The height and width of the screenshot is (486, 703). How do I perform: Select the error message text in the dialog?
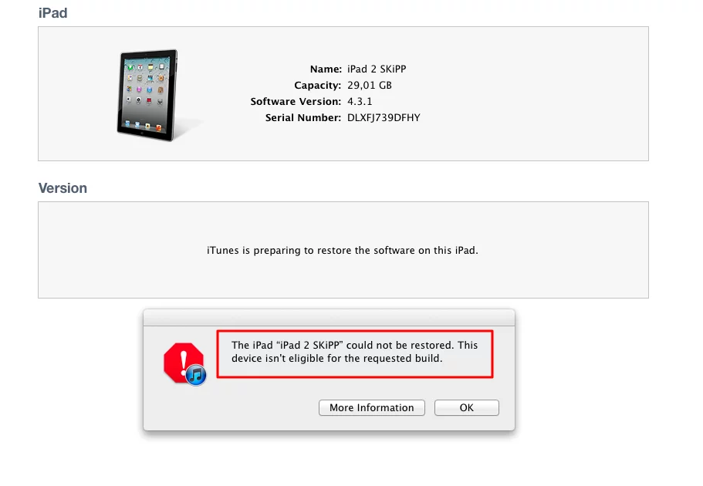pyautogui.click(x=355, y=352)
